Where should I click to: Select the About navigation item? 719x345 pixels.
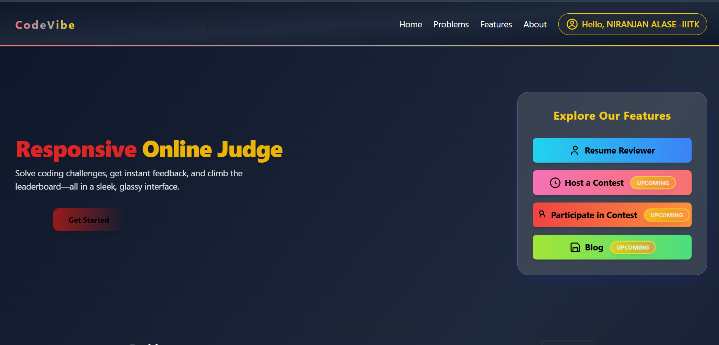(x=535, y=24)
